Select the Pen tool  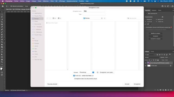(2, 50)
